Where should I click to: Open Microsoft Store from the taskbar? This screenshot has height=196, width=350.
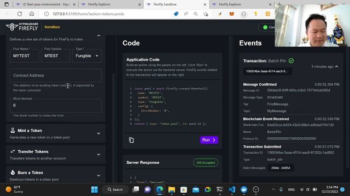[x=184, y=189]
